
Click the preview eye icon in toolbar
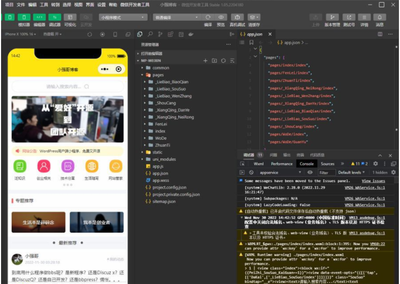[x=221, y=17]
